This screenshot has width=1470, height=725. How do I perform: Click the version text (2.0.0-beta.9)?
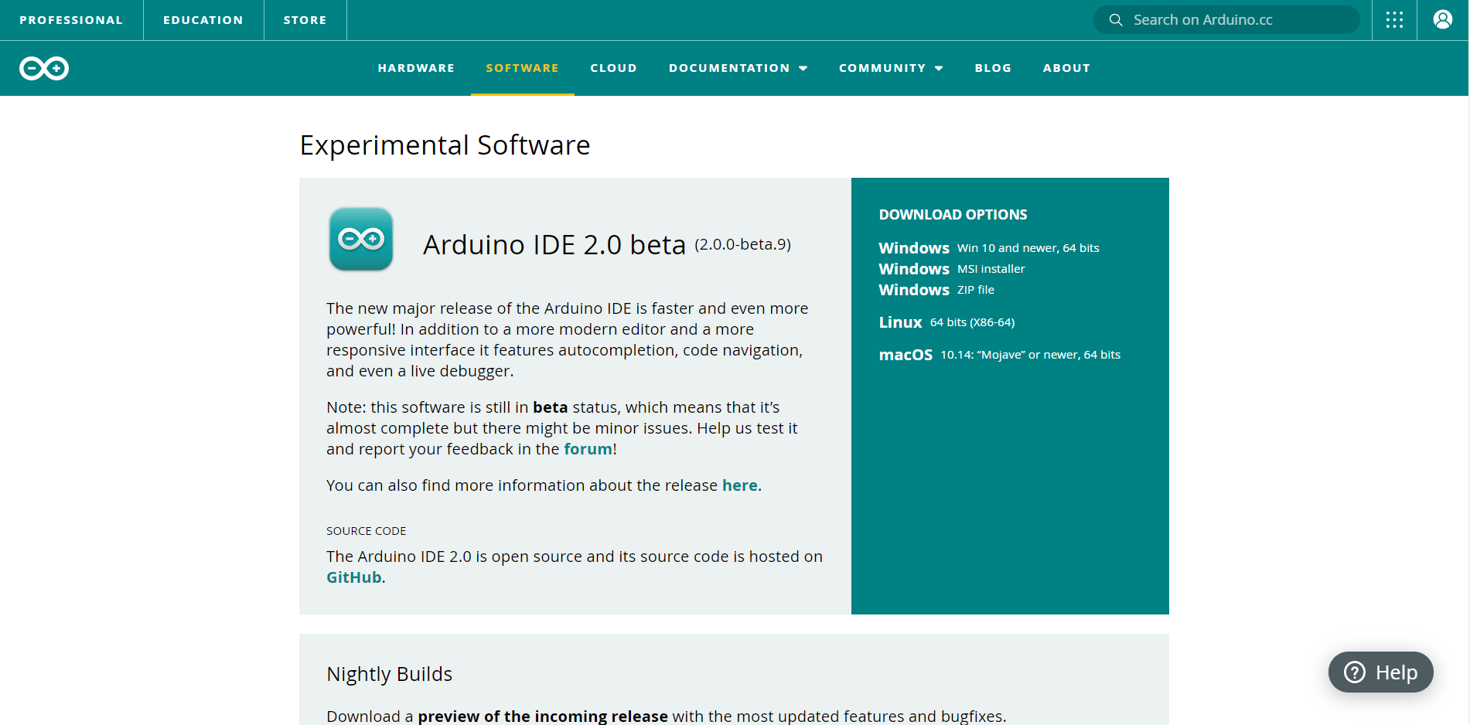coord(743,244)
